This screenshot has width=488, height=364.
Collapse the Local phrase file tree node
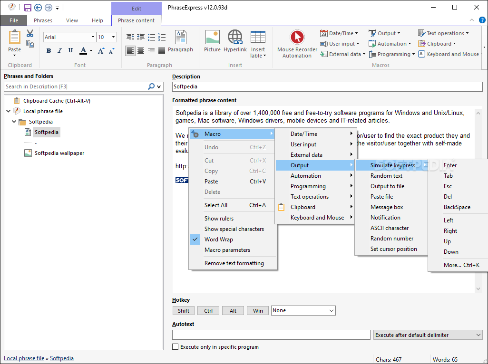pos(9,111)
